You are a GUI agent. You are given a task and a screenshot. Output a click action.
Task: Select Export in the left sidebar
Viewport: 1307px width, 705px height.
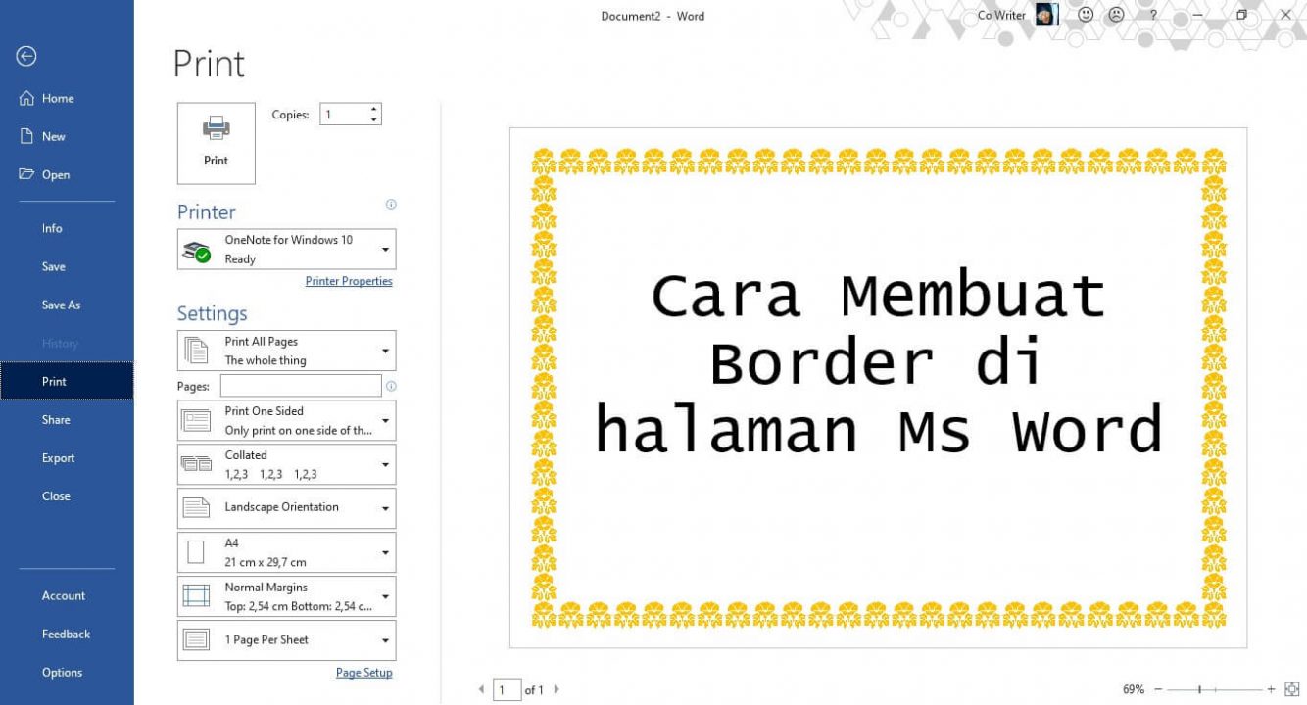(58, 457)
